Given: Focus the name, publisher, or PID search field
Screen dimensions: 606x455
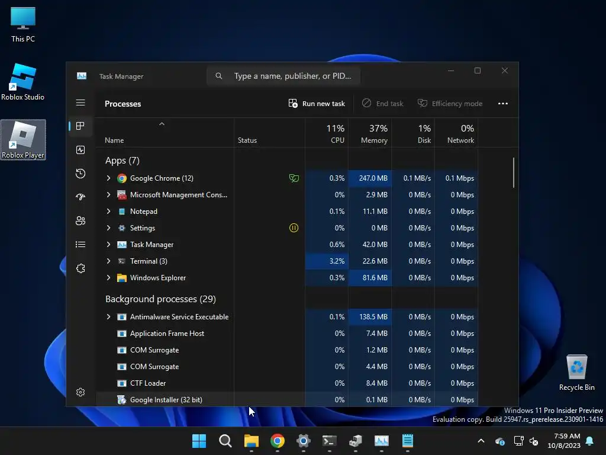Looking at the screenshot, I should click(x=283, y=76).
